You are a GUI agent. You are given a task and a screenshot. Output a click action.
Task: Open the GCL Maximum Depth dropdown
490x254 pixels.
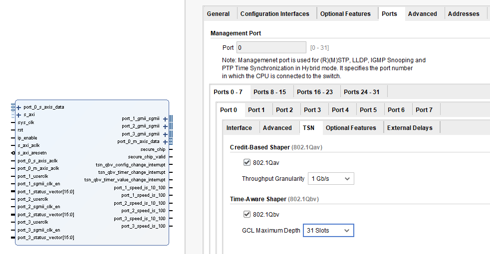328,230
